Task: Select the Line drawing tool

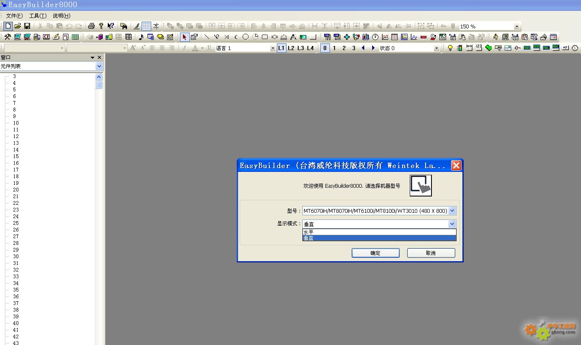Action: [x=207, y=37]
